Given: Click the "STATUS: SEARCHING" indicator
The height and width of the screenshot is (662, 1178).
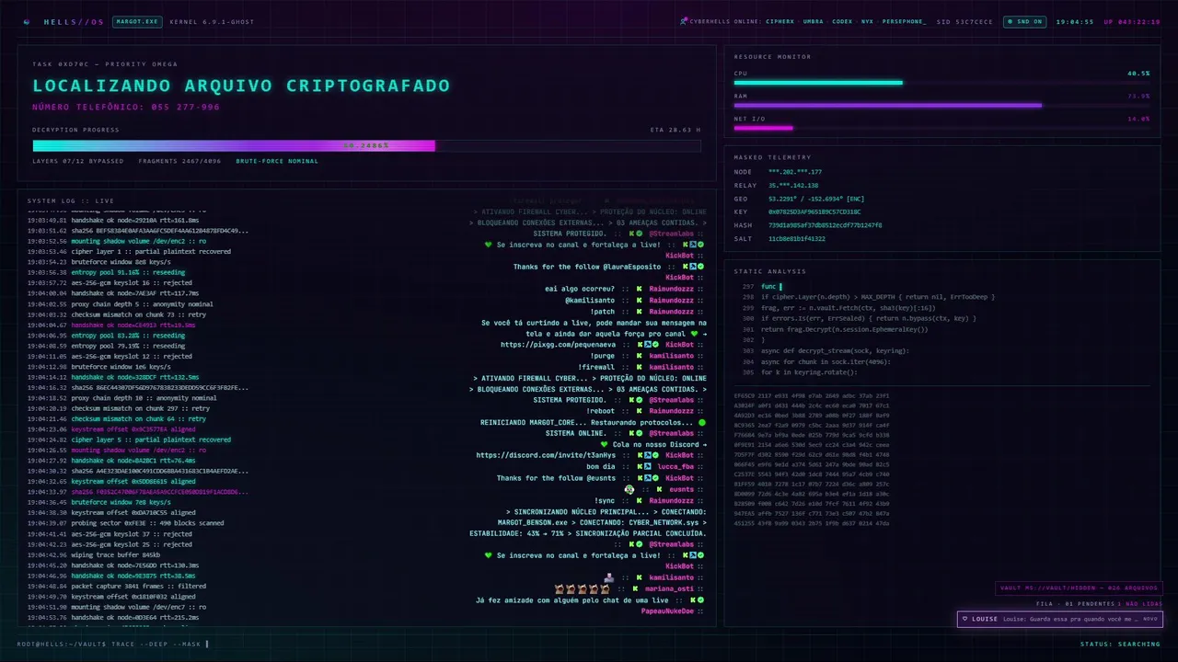Looking at the screenshot, I should tap(1120, 644).
